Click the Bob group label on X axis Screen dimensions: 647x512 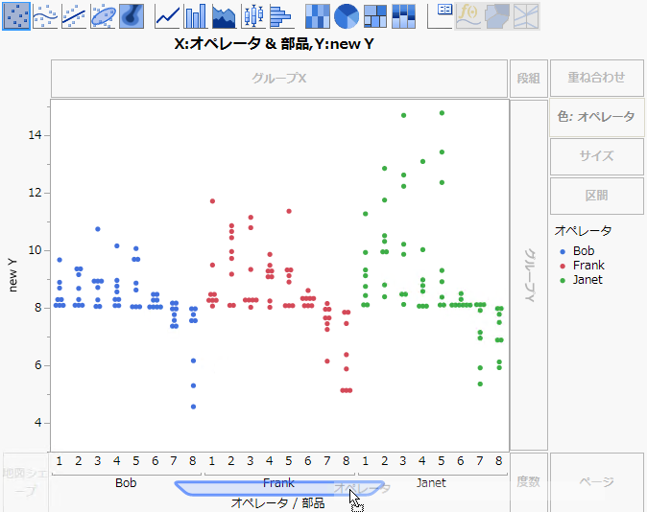[126, 482]
